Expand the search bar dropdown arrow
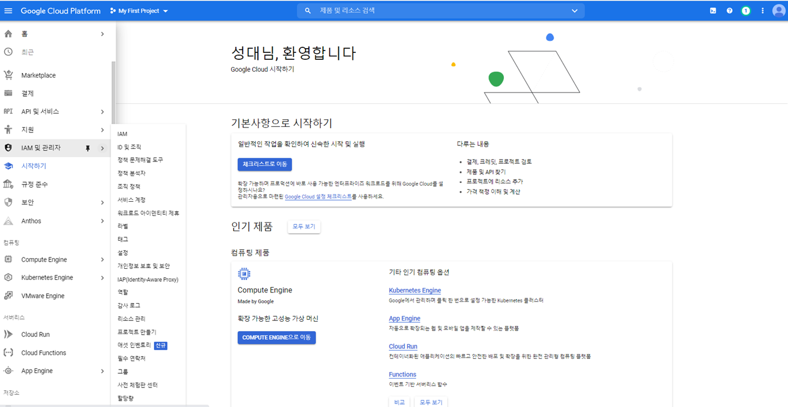This screenshot has height=407, width=788. point(575,11)
